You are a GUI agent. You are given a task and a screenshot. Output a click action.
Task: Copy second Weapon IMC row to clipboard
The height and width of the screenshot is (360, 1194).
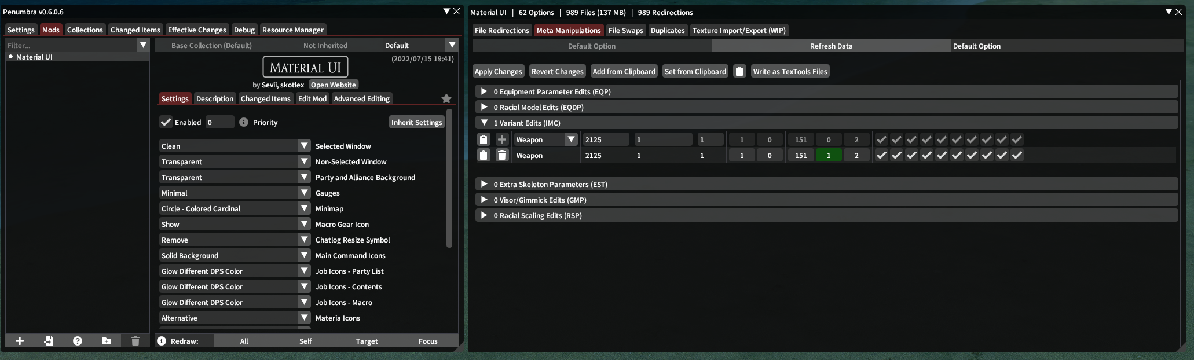pos(484,155)
